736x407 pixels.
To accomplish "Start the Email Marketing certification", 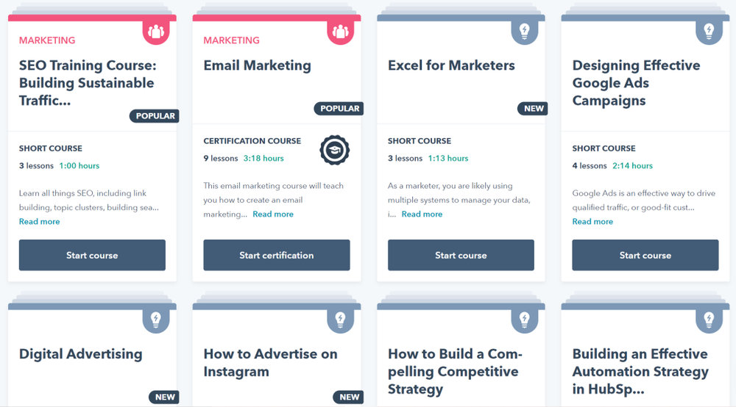I will [277, 255].
